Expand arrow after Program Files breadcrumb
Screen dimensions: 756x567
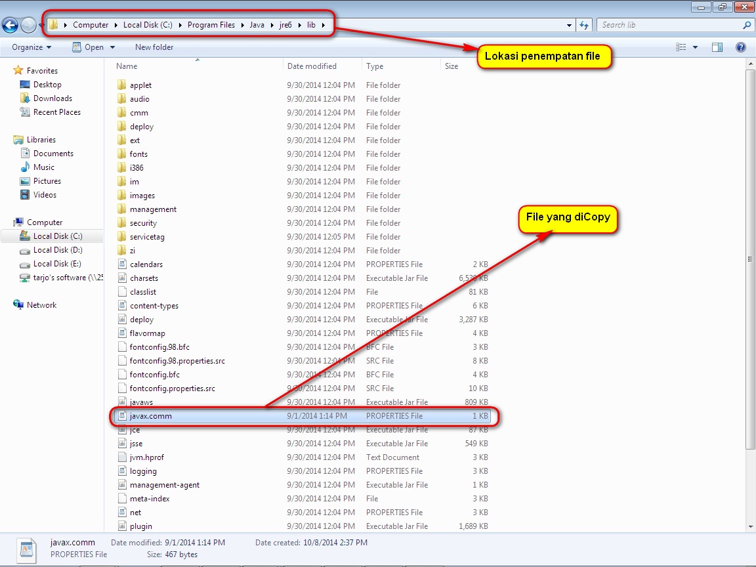click(x=243, y=25)
